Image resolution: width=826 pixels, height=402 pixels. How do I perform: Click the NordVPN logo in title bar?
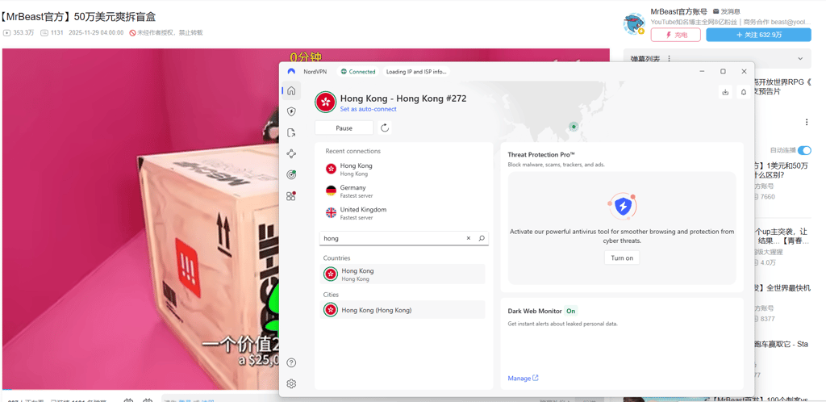291,72
